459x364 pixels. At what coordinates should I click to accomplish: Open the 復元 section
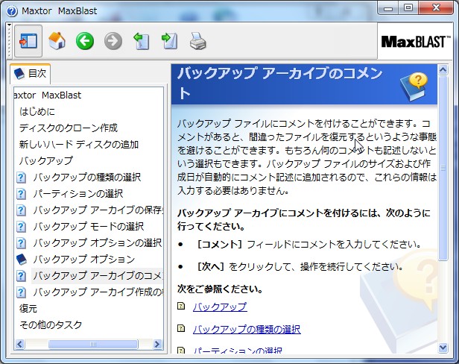pos(28,308)
